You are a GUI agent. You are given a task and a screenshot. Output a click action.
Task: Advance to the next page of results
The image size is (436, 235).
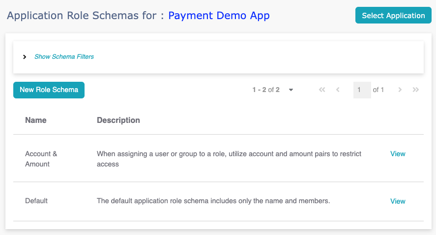400,90
